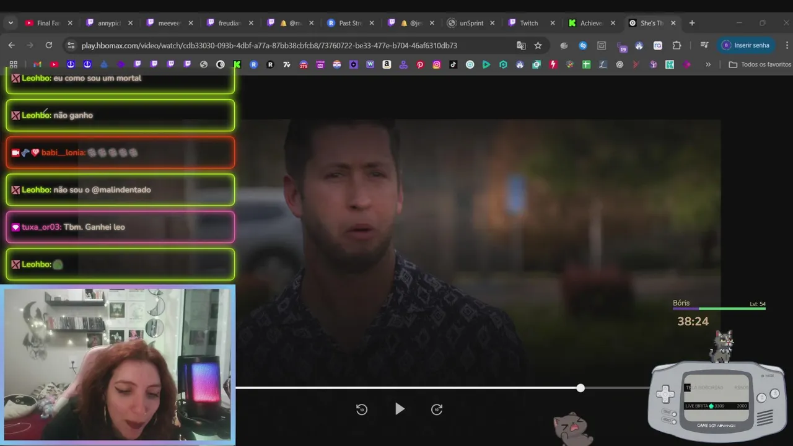This screenshot has height=446, width=793.
Task: Click the played portion of the video timeline
Action: pyautogui.click(x=408, y=388)
